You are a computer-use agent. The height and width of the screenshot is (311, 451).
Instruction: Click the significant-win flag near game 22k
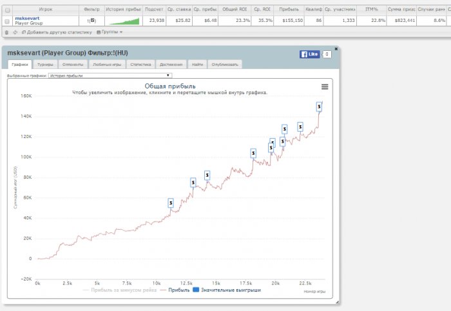click(300, 126)
